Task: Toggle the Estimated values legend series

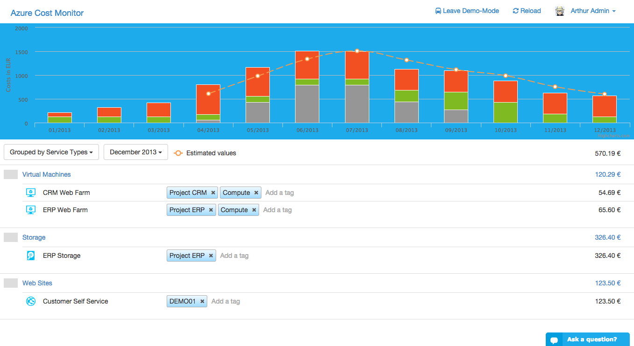Action: [x=205, y=153]
